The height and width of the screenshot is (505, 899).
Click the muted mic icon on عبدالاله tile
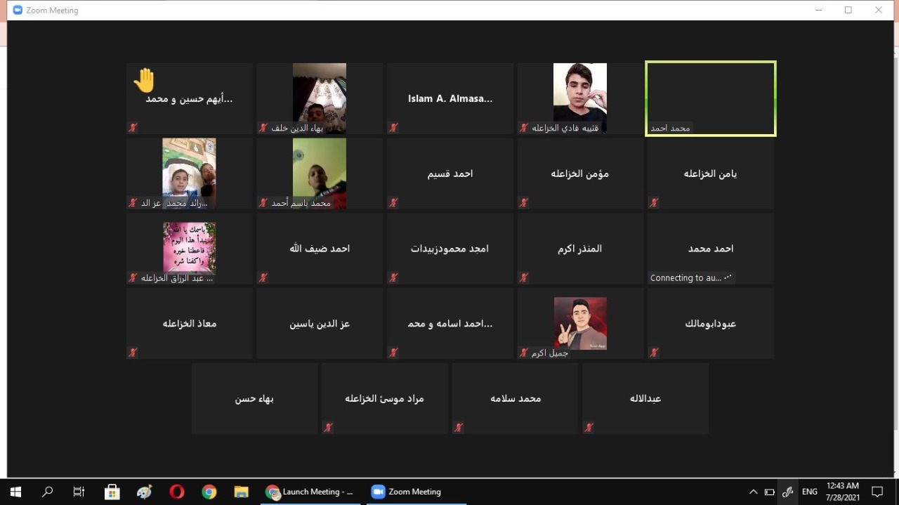589,427
